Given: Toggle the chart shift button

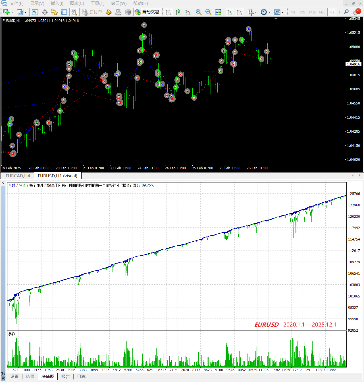Looking at the screenshot, I should pos(240,12).
